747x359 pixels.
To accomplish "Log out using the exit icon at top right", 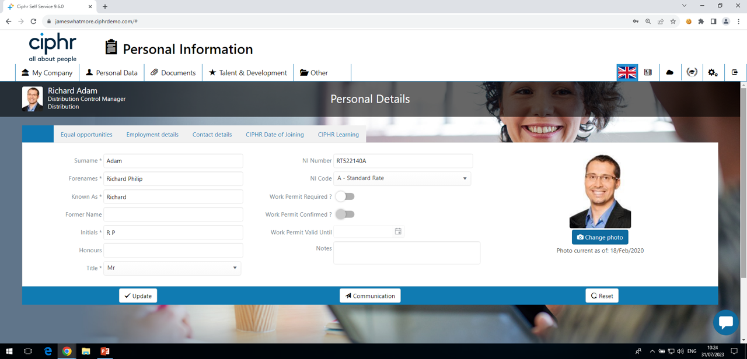I will [x=734, y=72].
